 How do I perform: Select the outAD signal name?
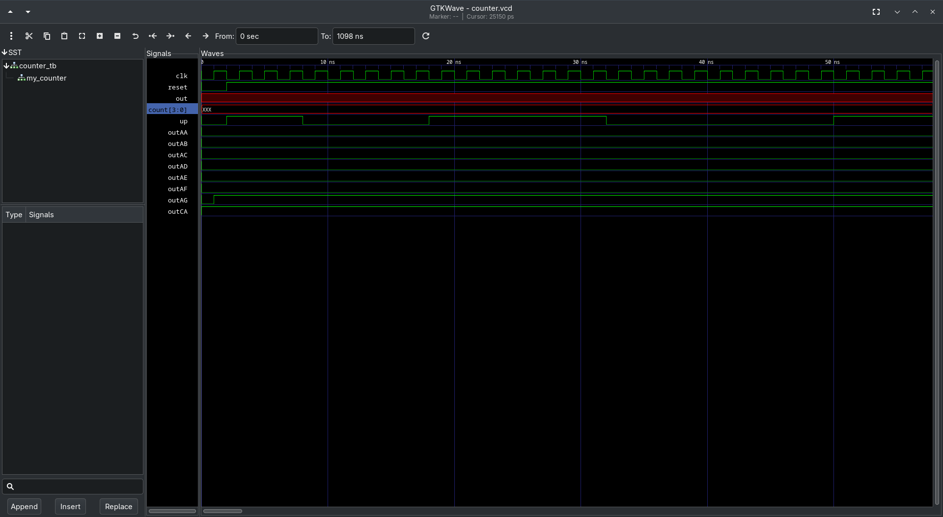coord(177,166)
